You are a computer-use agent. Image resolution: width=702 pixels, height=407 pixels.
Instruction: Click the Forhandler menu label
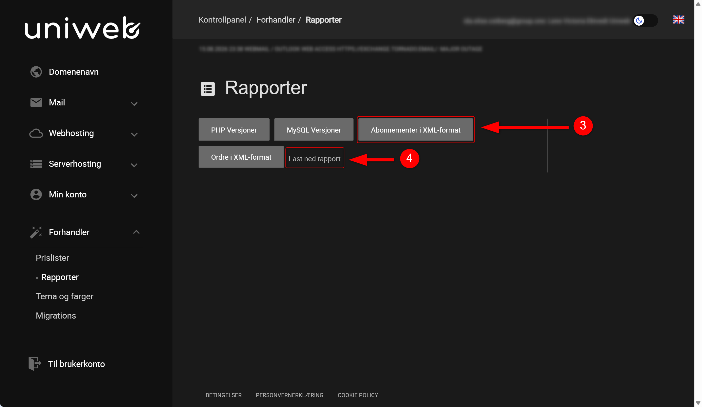[x=69, y=232]
